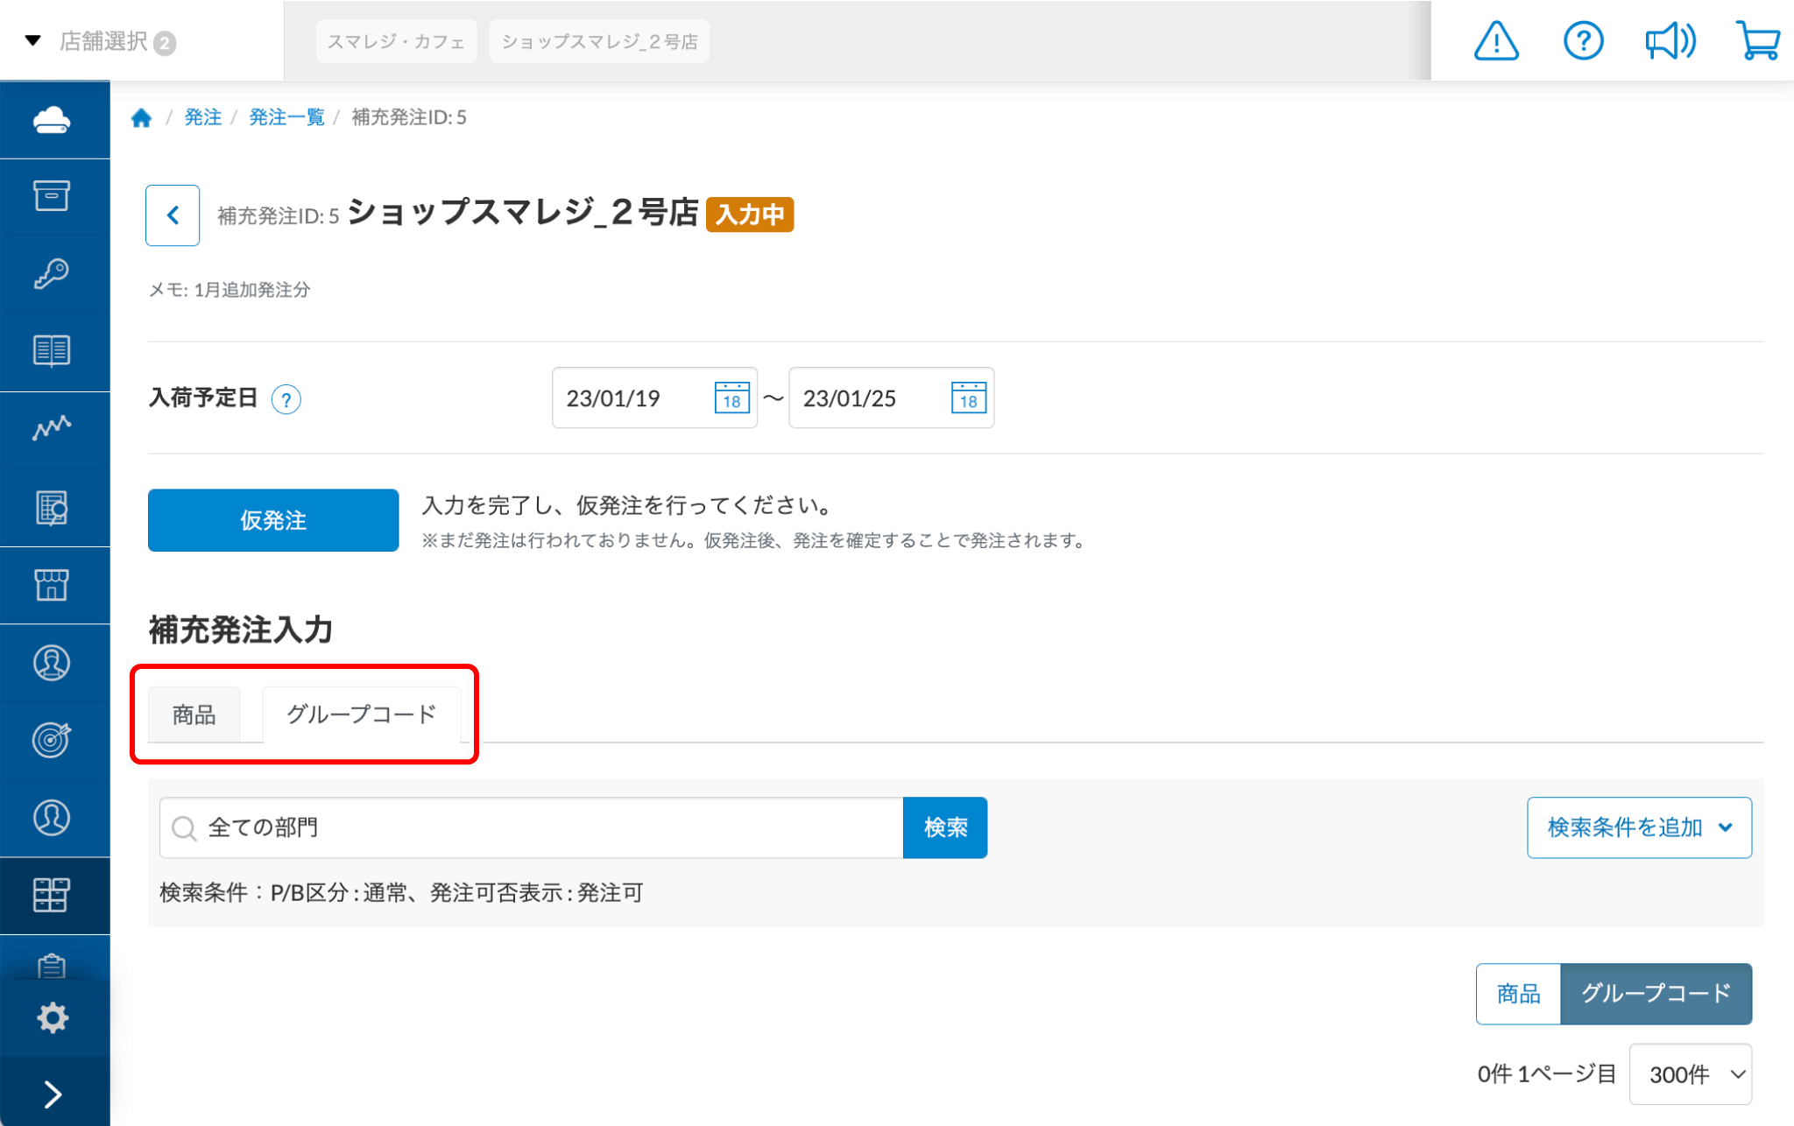The image size is (1794, 1126).
Task: Open the shopping cart icon
Action: point(1757,41)
